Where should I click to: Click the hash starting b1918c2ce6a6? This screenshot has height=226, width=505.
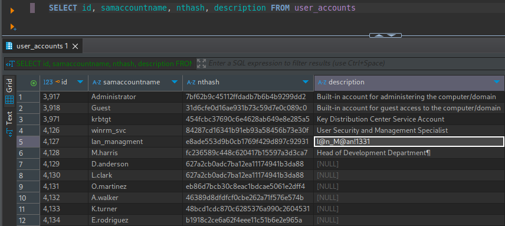click(248, 220)
